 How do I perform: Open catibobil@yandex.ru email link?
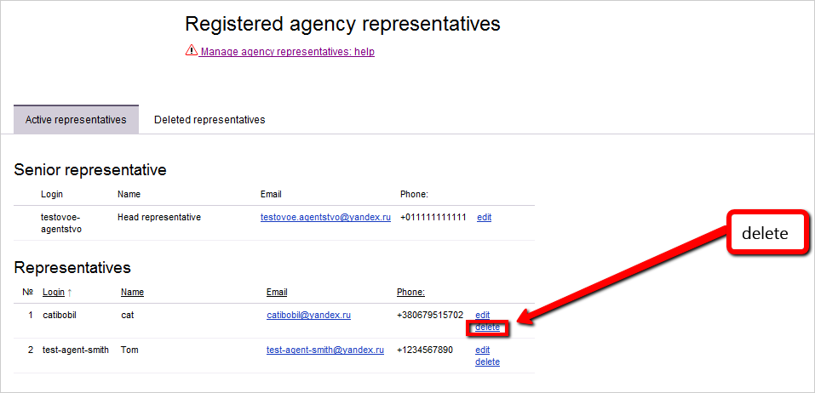(308, 315)
